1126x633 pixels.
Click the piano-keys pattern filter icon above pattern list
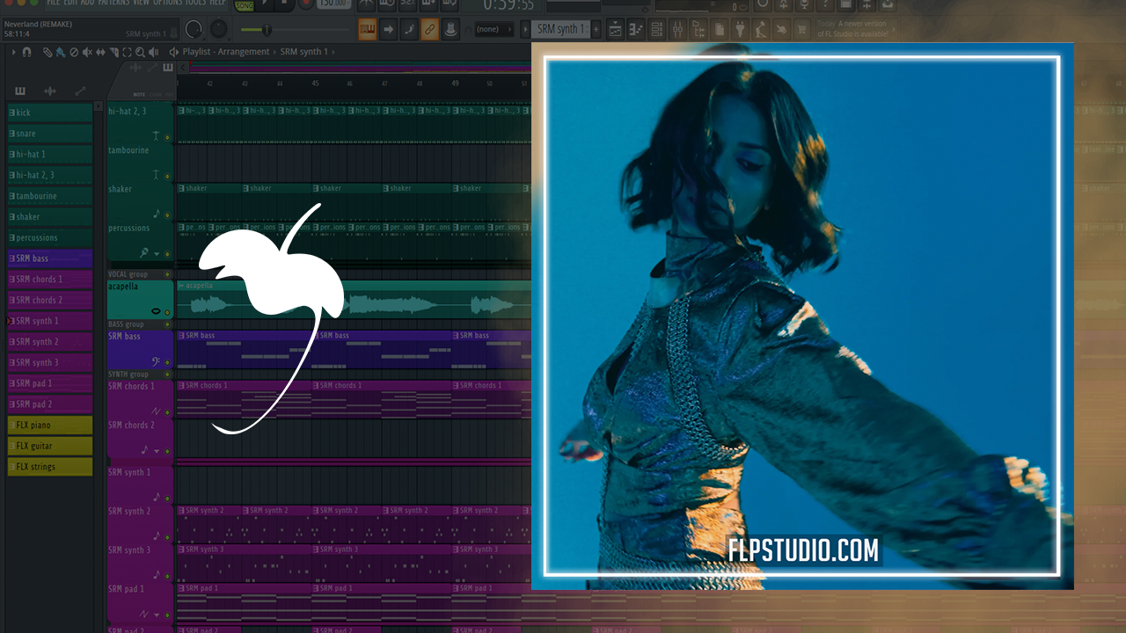[20, 91]
